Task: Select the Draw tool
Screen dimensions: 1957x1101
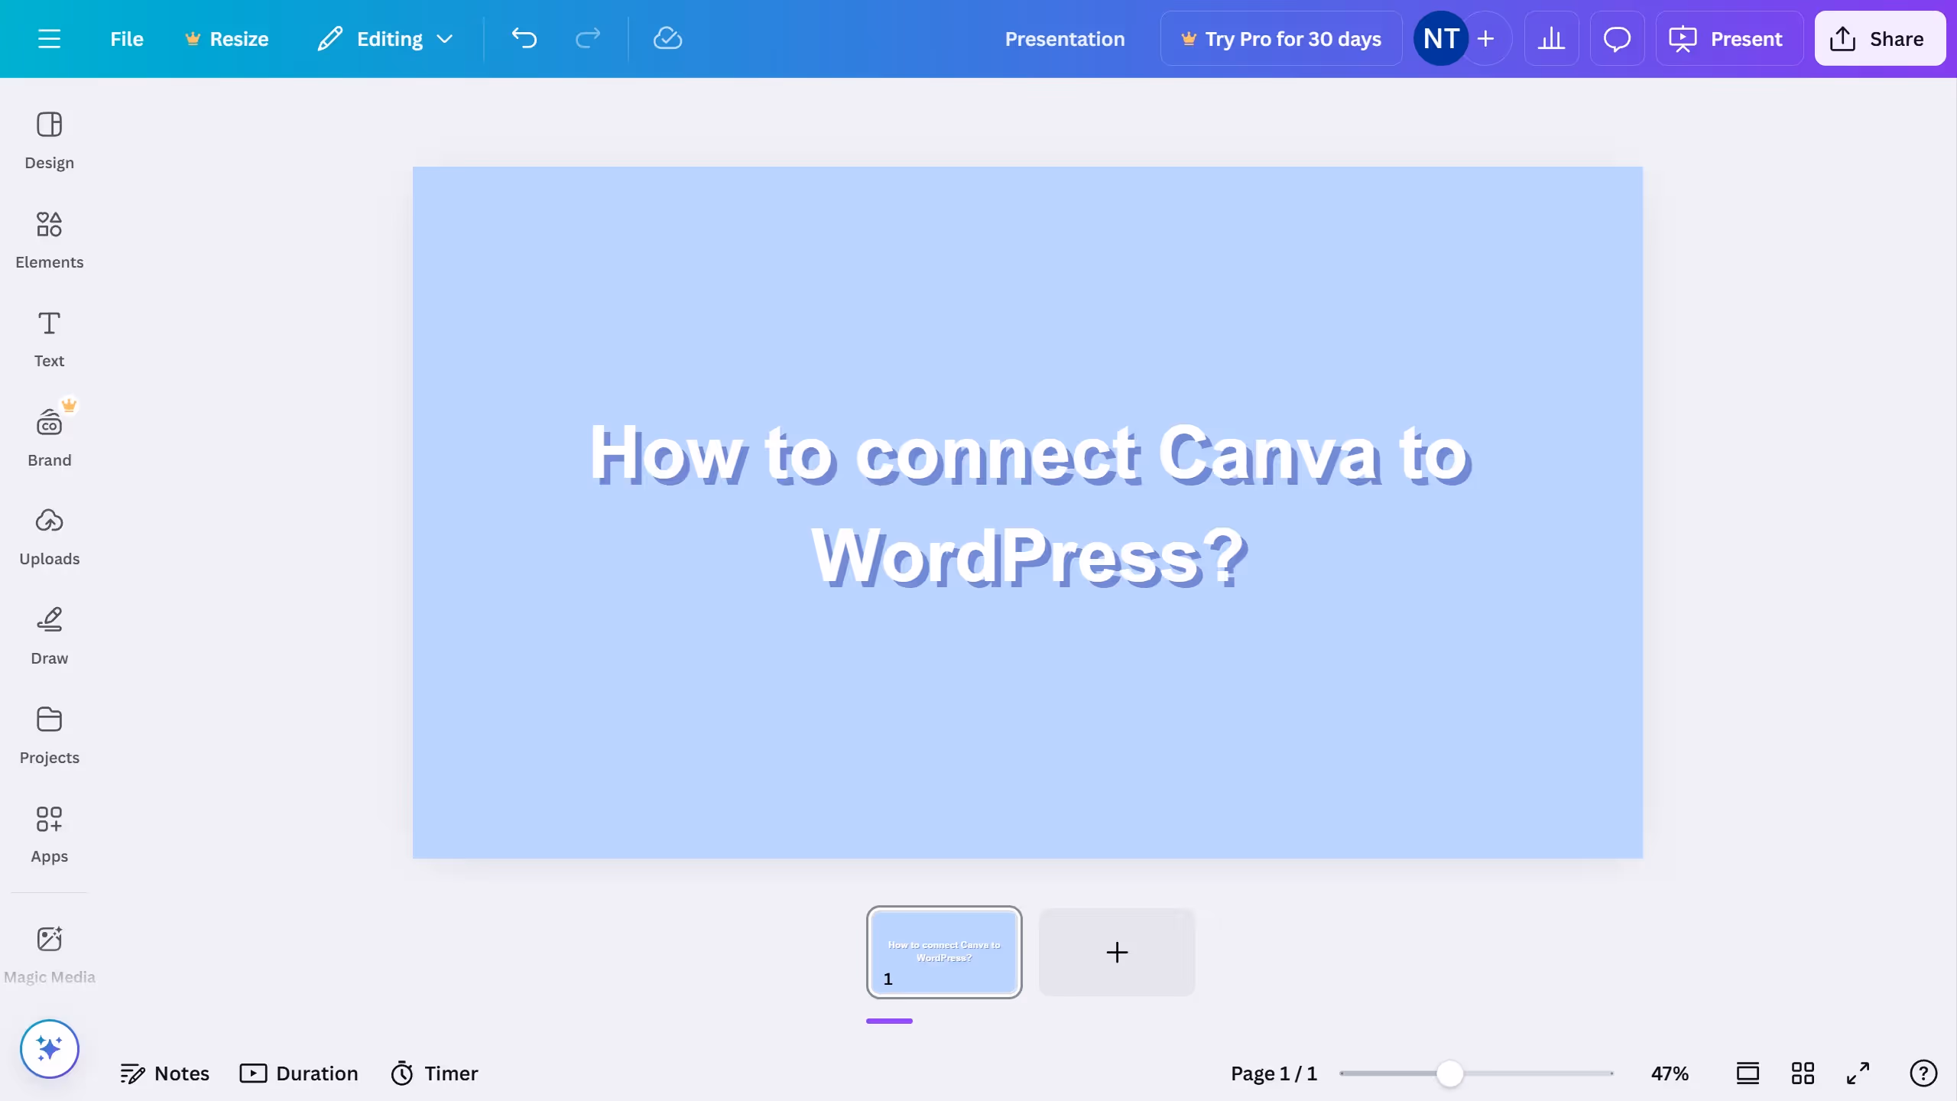Action: (x=49, y=636)
